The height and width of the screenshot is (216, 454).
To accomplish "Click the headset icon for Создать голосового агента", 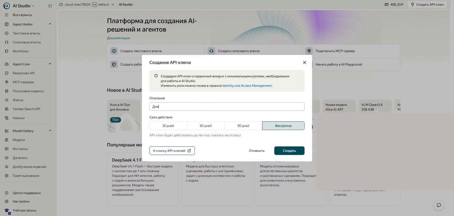I will click(x=211, y=51).
